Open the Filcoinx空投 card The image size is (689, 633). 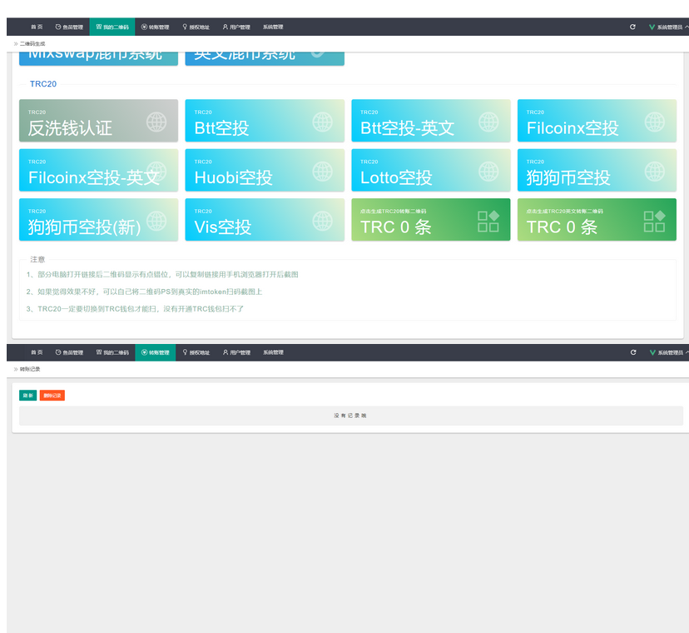coord(597,121)
